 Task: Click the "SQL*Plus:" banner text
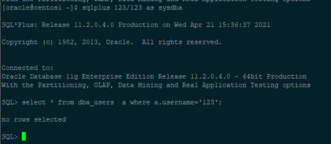20,25
